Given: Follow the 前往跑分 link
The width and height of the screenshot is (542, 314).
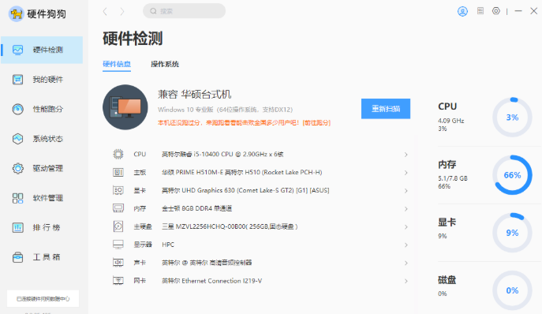Looking at the screenshot, I should click(316, 123).
